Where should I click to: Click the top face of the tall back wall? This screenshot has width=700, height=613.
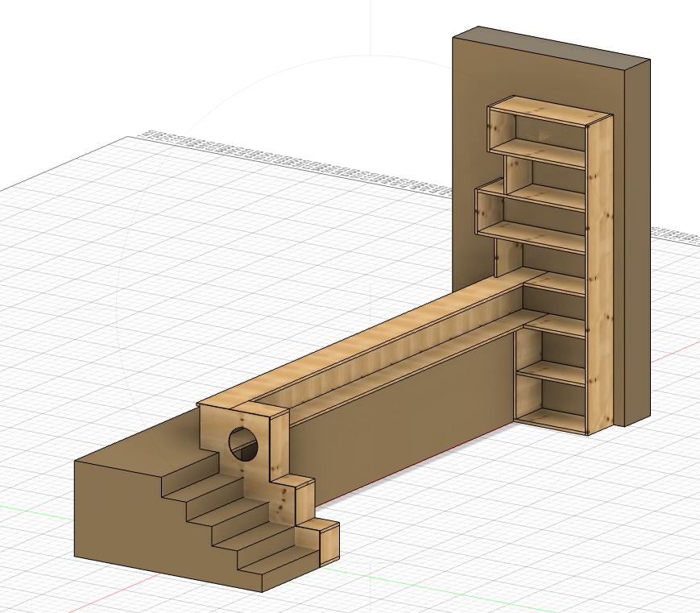click(553, 47)
